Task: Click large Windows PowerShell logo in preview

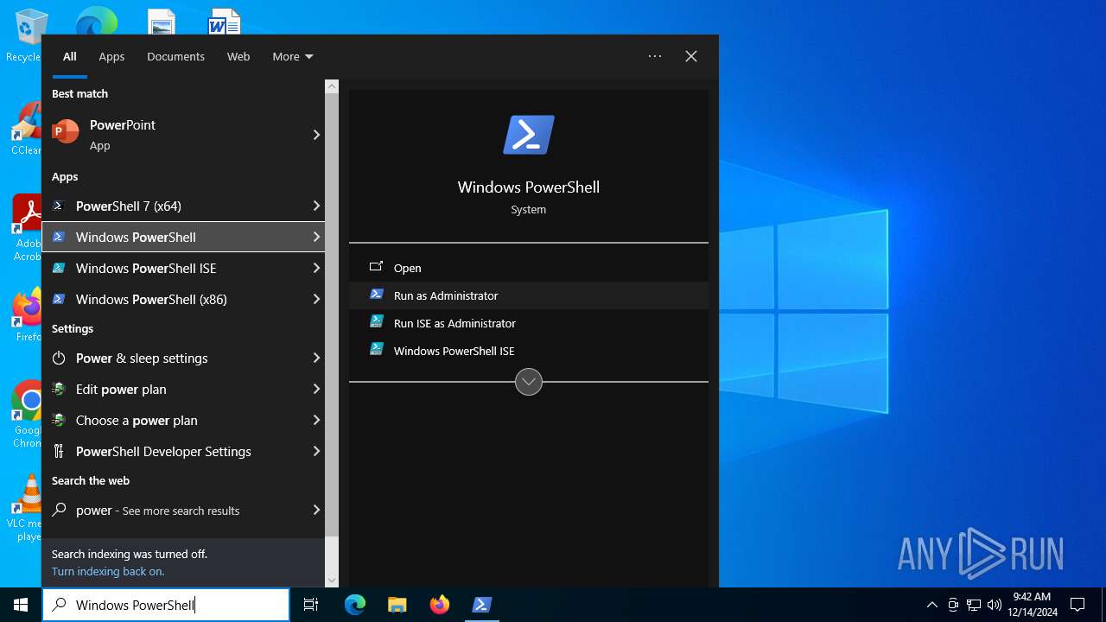Action: pyautogui.click(x=529, y=135)
